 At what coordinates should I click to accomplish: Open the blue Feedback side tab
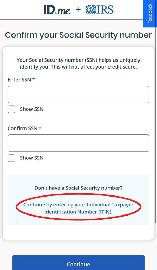[150, 14]
